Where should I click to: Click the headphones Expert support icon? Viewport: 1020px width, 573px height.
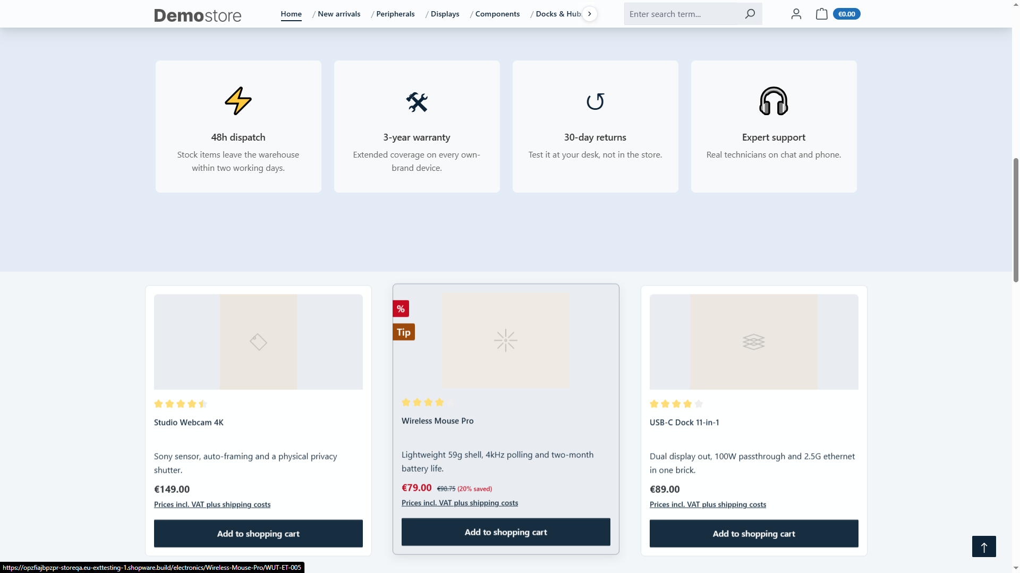pyautogui.click(x=773, y=101)
